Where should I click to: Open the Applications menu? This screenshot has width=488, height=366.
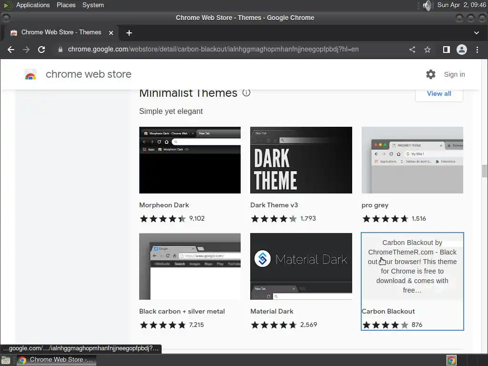pyautogui.click(x=33, y=5)
